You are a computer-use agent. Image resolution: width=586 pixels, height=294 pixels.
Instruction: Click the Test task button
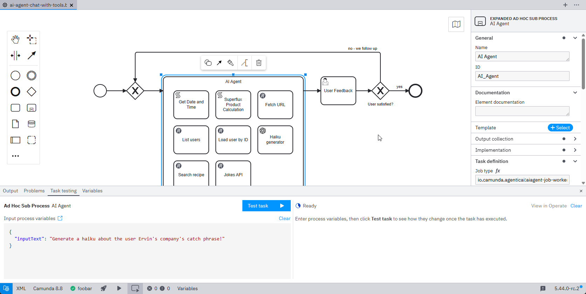point(266,206)
